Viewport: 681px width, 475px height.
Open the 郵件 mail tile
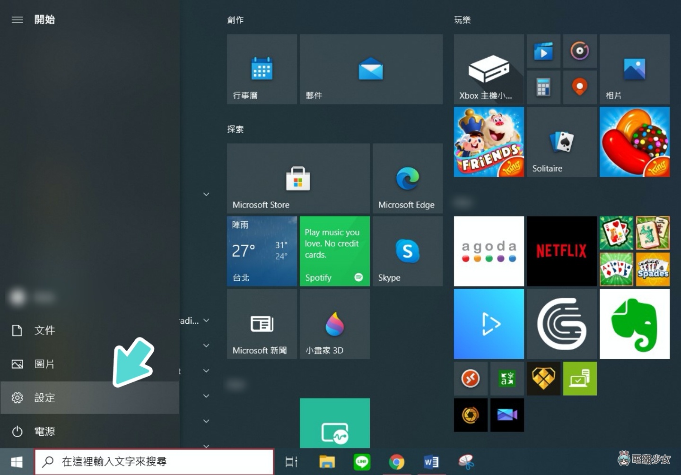[371, 69]
